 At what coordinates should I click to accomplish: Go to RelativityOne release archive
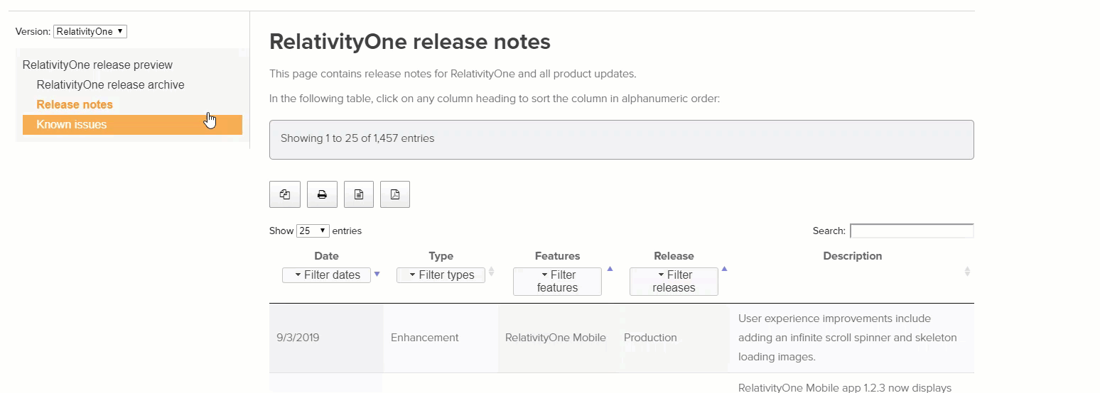coord(110,84)
